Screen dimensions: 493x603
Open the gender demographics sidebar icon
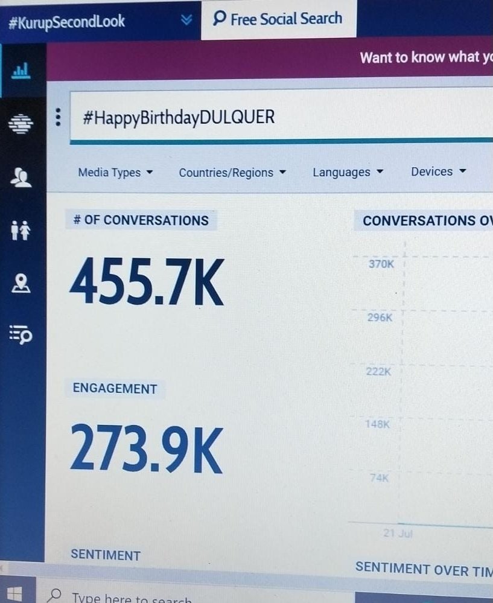[x=21, y=230]
